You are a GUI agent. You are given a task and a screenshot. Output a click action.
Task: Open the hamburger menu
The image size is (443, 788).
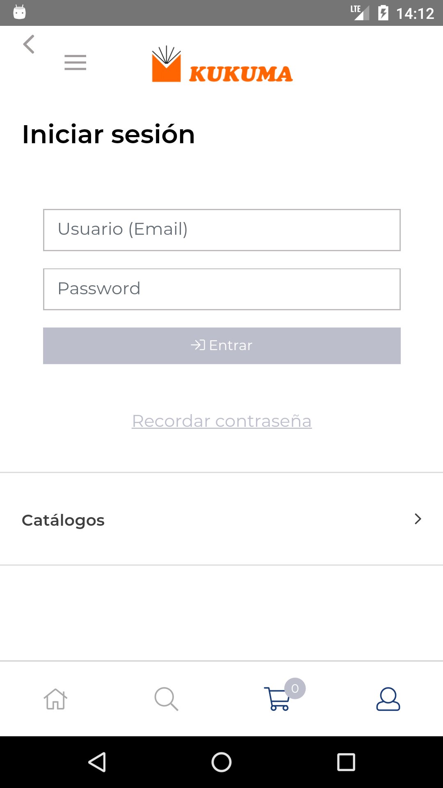(75, 62)
